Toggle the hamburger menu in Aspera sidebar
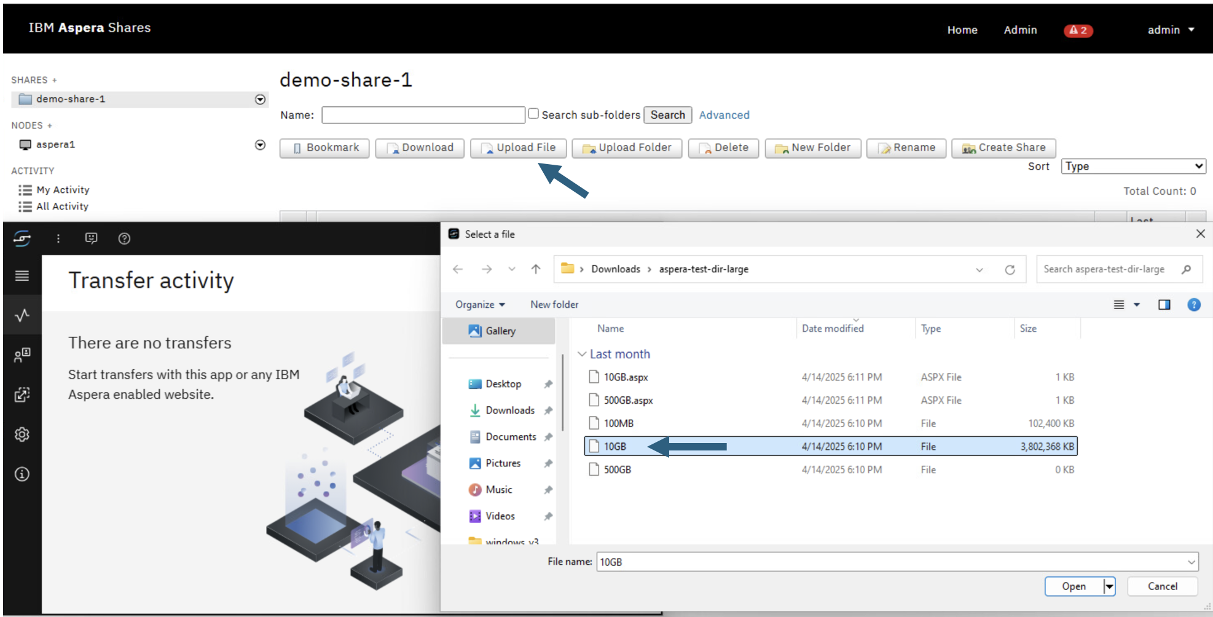 point(22,275)
